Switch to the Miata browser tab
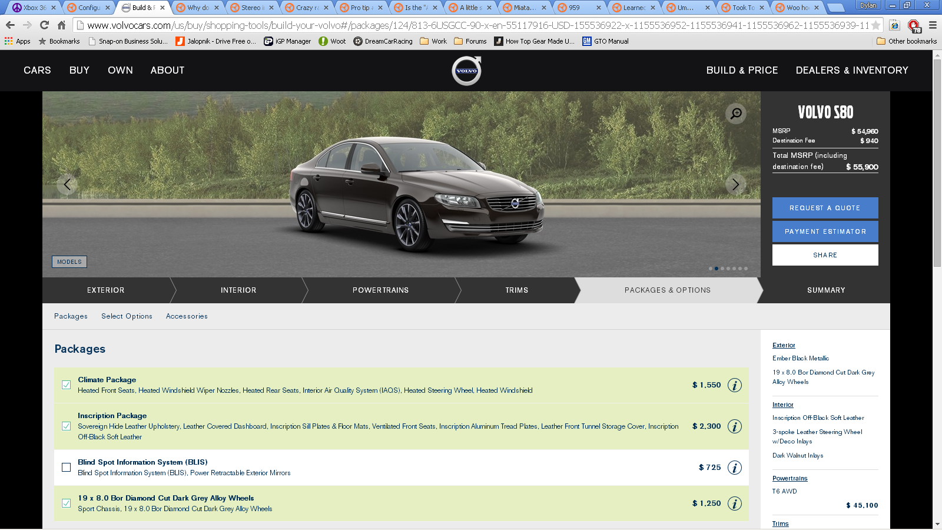 click(x=524, y=8)
